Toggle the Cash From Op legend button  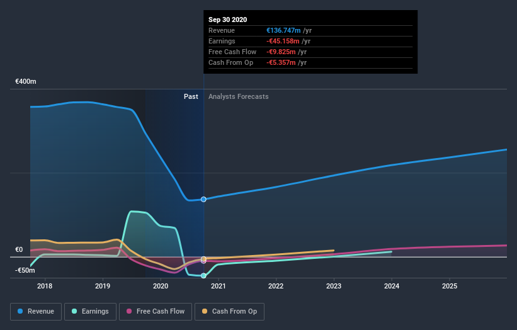(229, 312)
